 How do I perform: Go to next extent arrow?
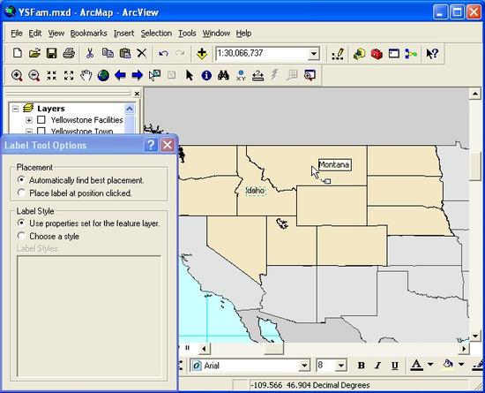tap(137, 75)
